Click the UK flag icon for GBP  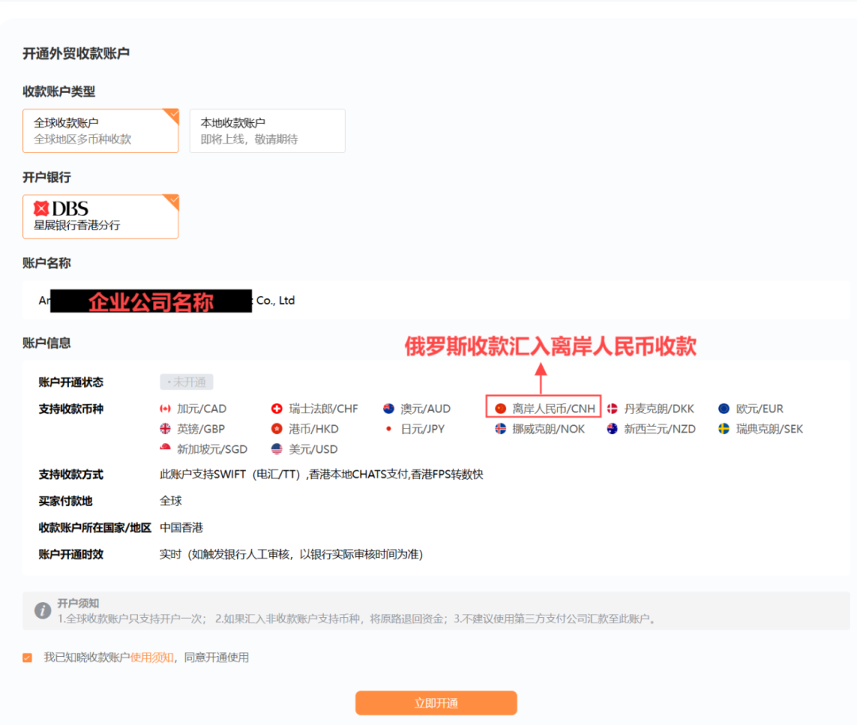pos(165,429)
